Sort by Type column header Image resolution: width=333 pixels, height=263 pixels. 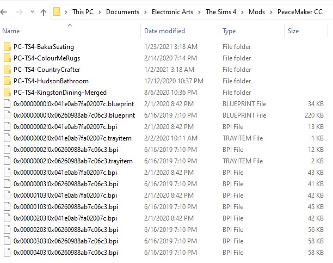pos(229,31)
